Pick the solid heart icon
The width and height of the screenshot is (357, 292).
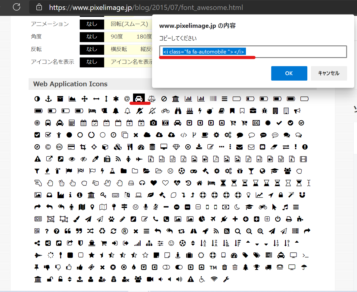point(154,183)
